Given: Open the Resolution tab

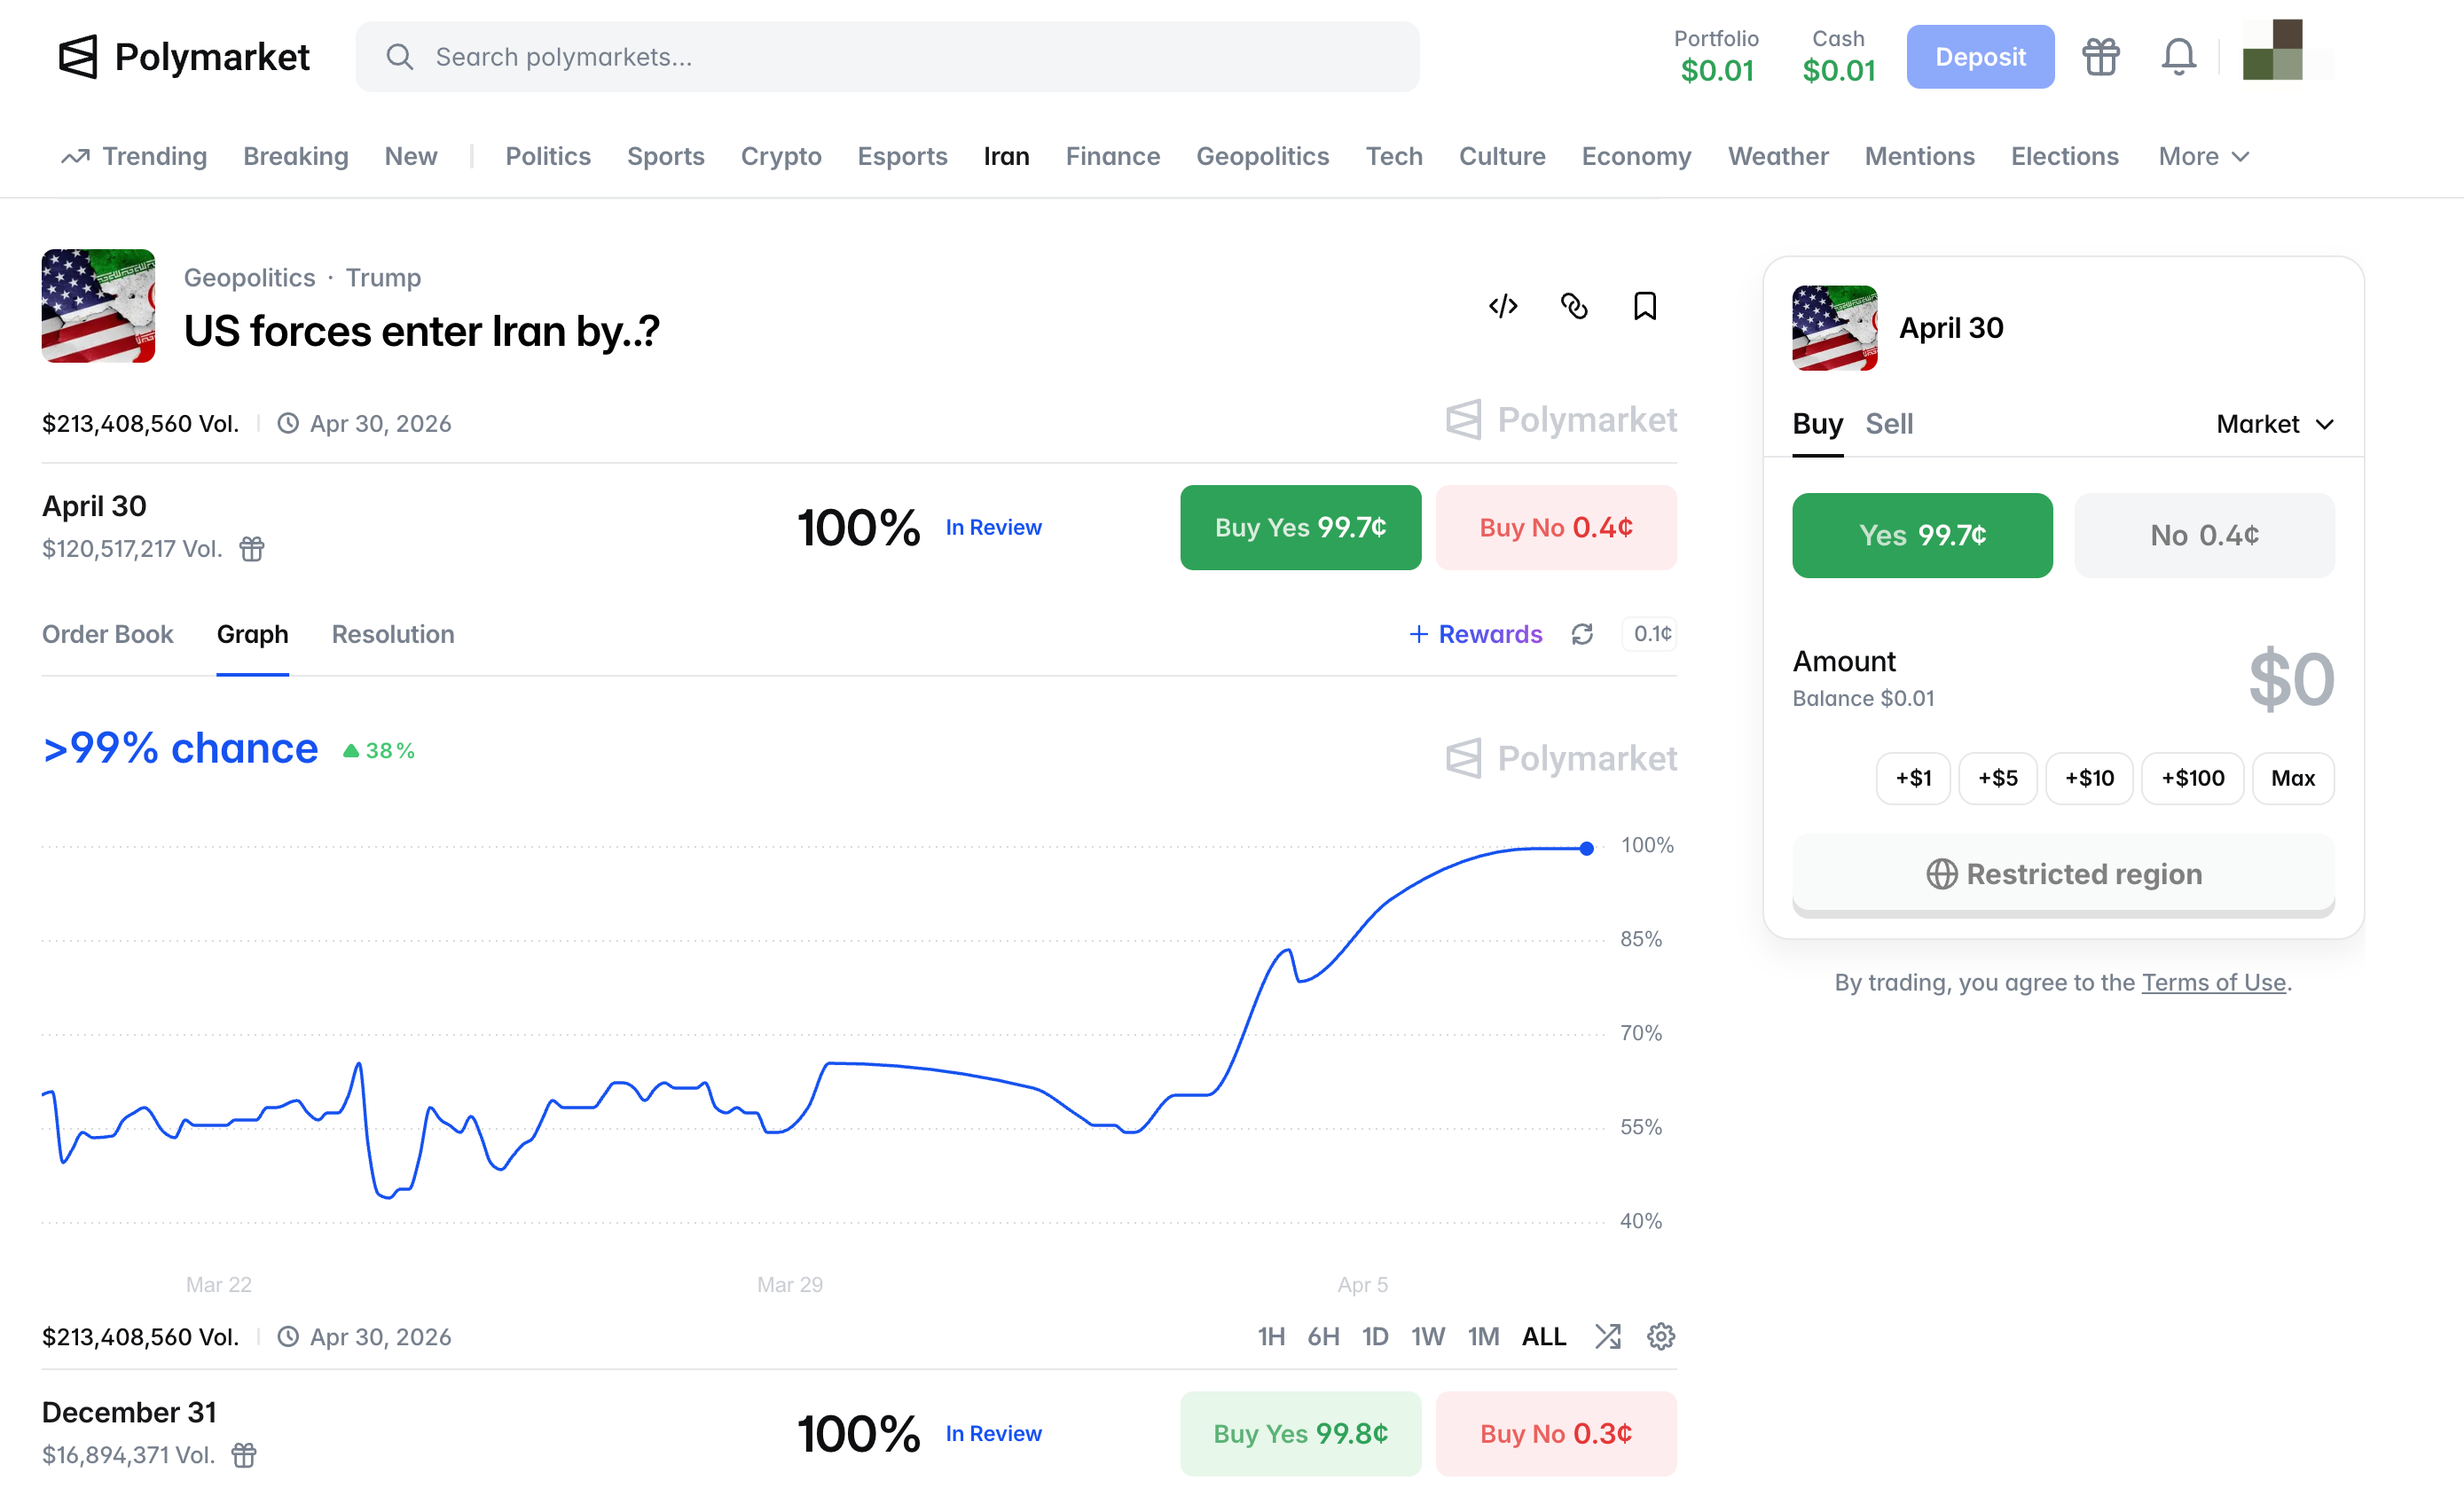Looking at the screenshot, I should (x=393, y=634).
